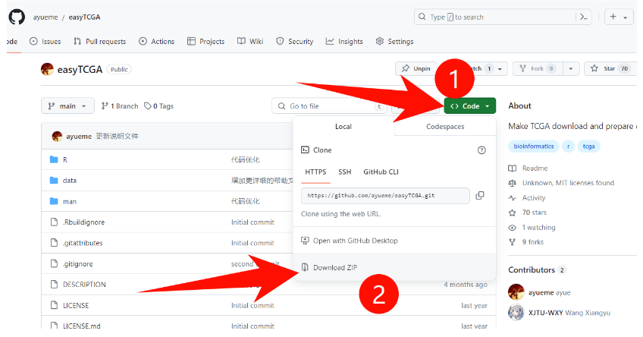
Task: Open the R folder
Action: [x=64, y=159]
